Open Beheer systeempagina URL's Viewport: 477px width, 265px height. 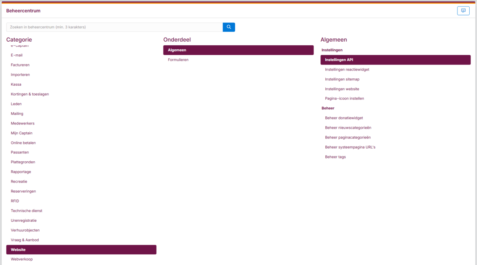[350, 147]
